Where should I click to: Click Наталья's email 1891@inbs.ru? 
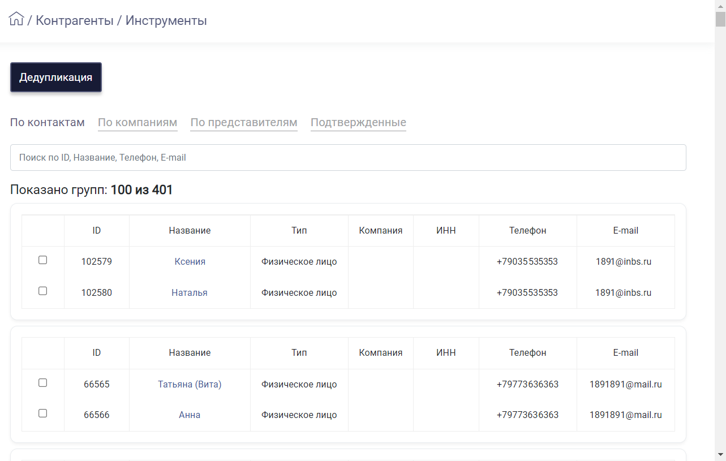click(x=623, y=292)
